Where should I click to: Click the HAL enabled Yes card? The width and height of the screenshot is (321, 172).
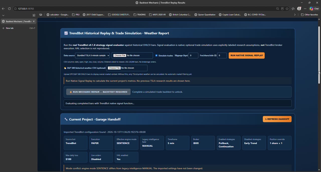(x=126, y=157)
